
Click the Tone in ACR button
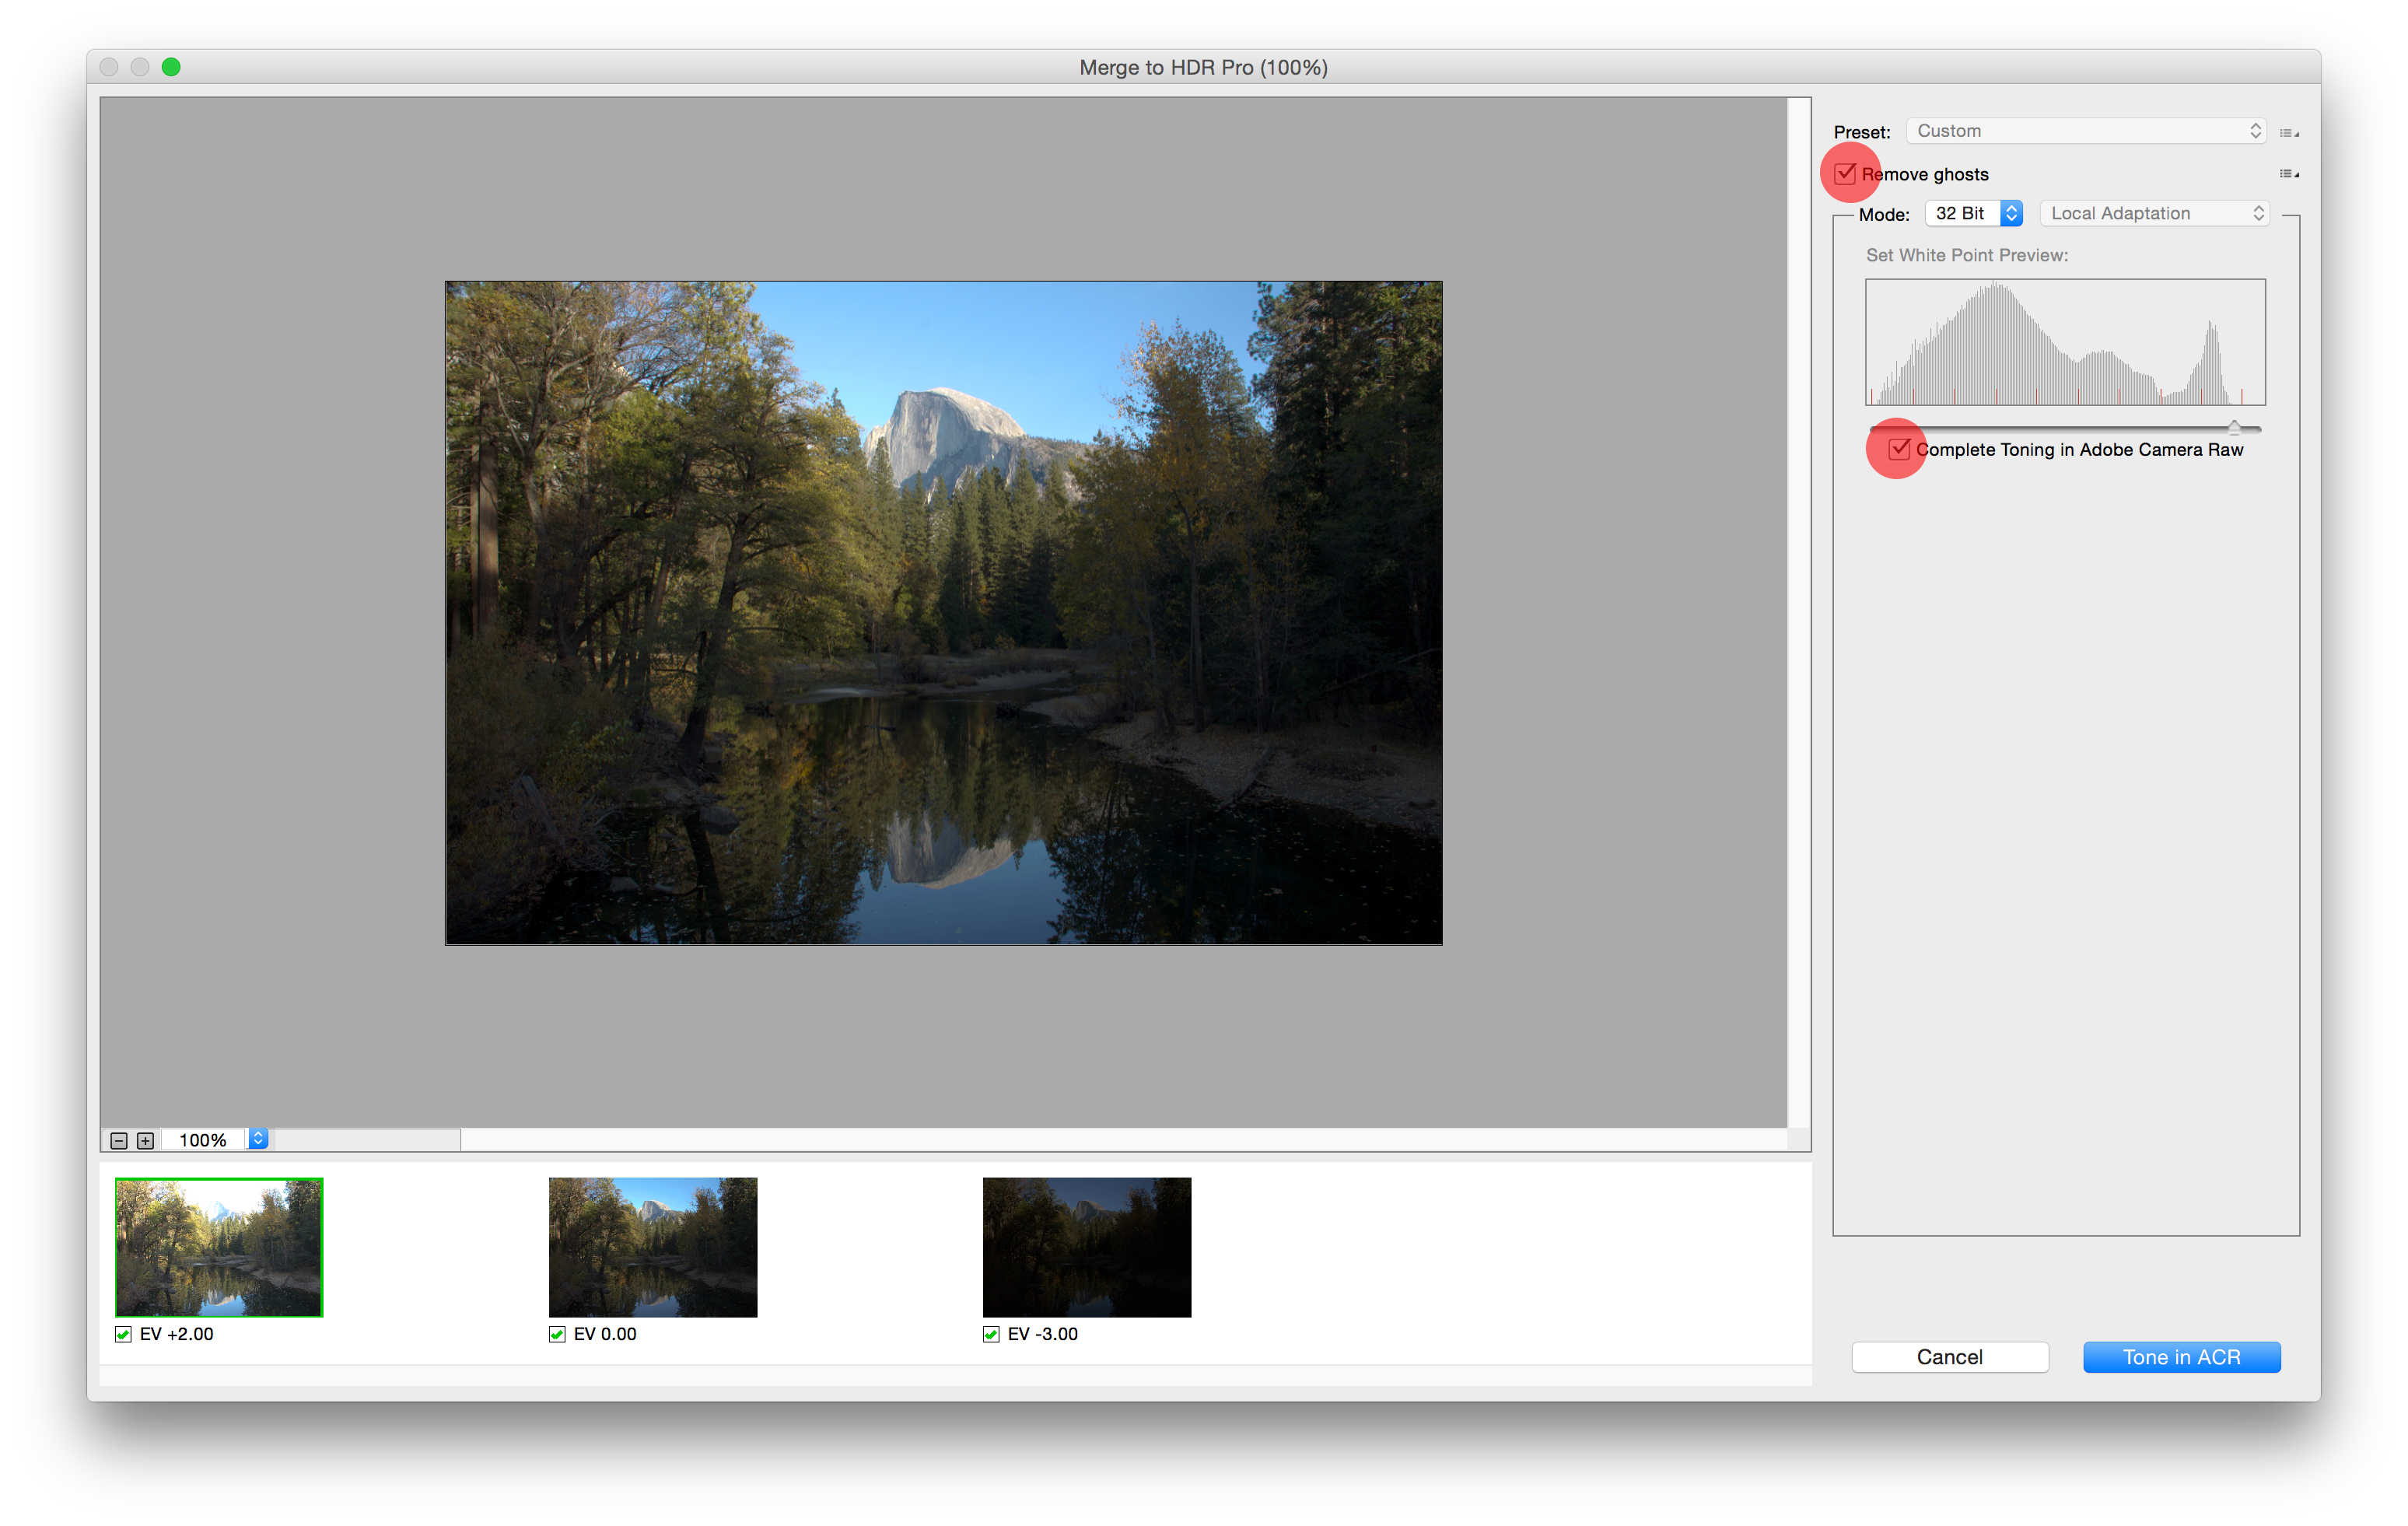coord(2181,1357)
